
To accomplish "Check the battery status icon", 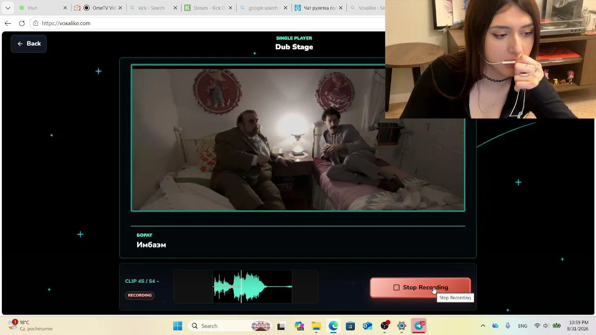I will coord(556,326).
